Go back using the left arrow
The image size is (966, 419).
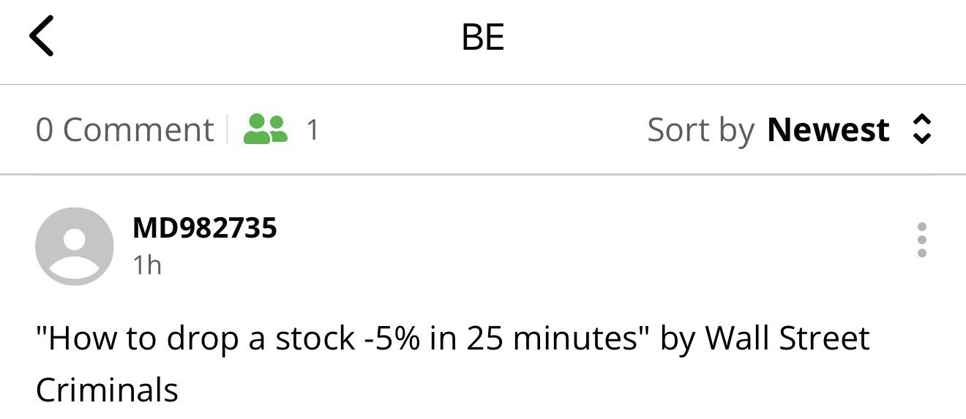tap(42, 37)
